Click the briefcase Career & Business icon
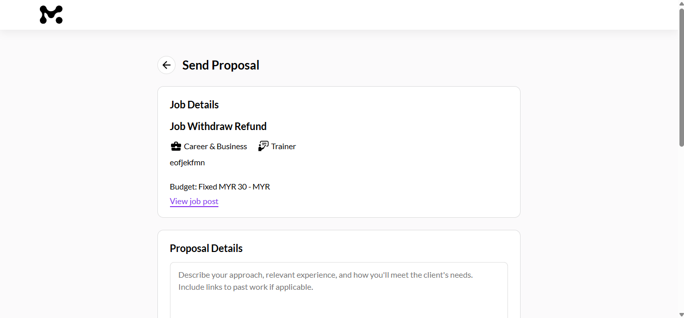Viewport: 684px width, 318px height. pyautogui.click(x=176, y=147)
